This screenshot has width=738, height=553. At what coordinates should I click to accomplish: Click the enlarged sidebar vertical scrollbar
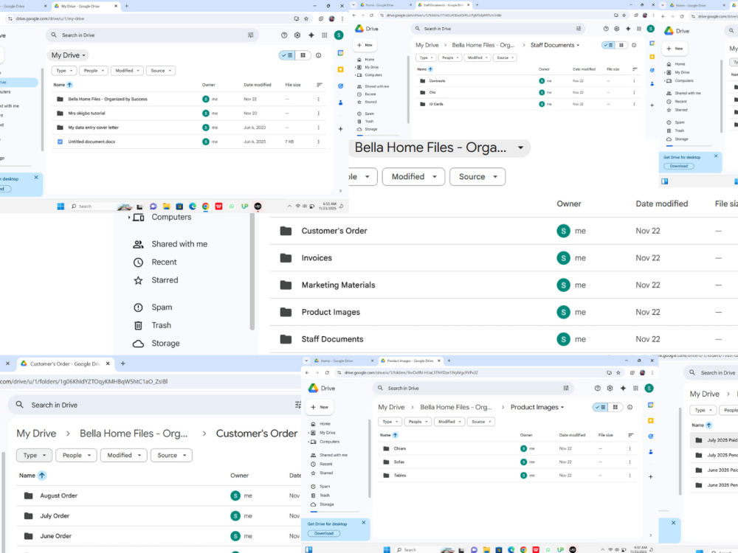pos(252,272)
